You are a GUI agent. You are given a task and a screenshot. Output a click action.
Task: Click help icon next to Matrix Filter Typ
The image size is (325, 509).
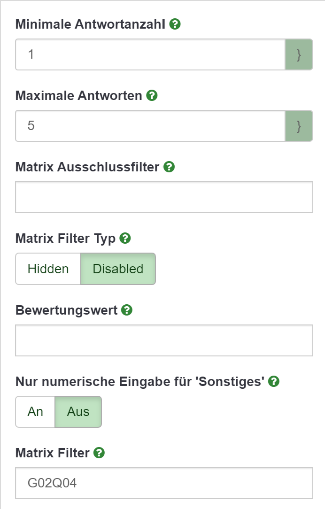coord(125,239)
